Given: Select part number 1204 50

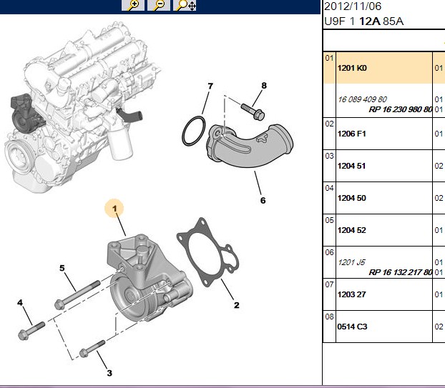Looking at the screenshot, I should click(x=351, y=198).
